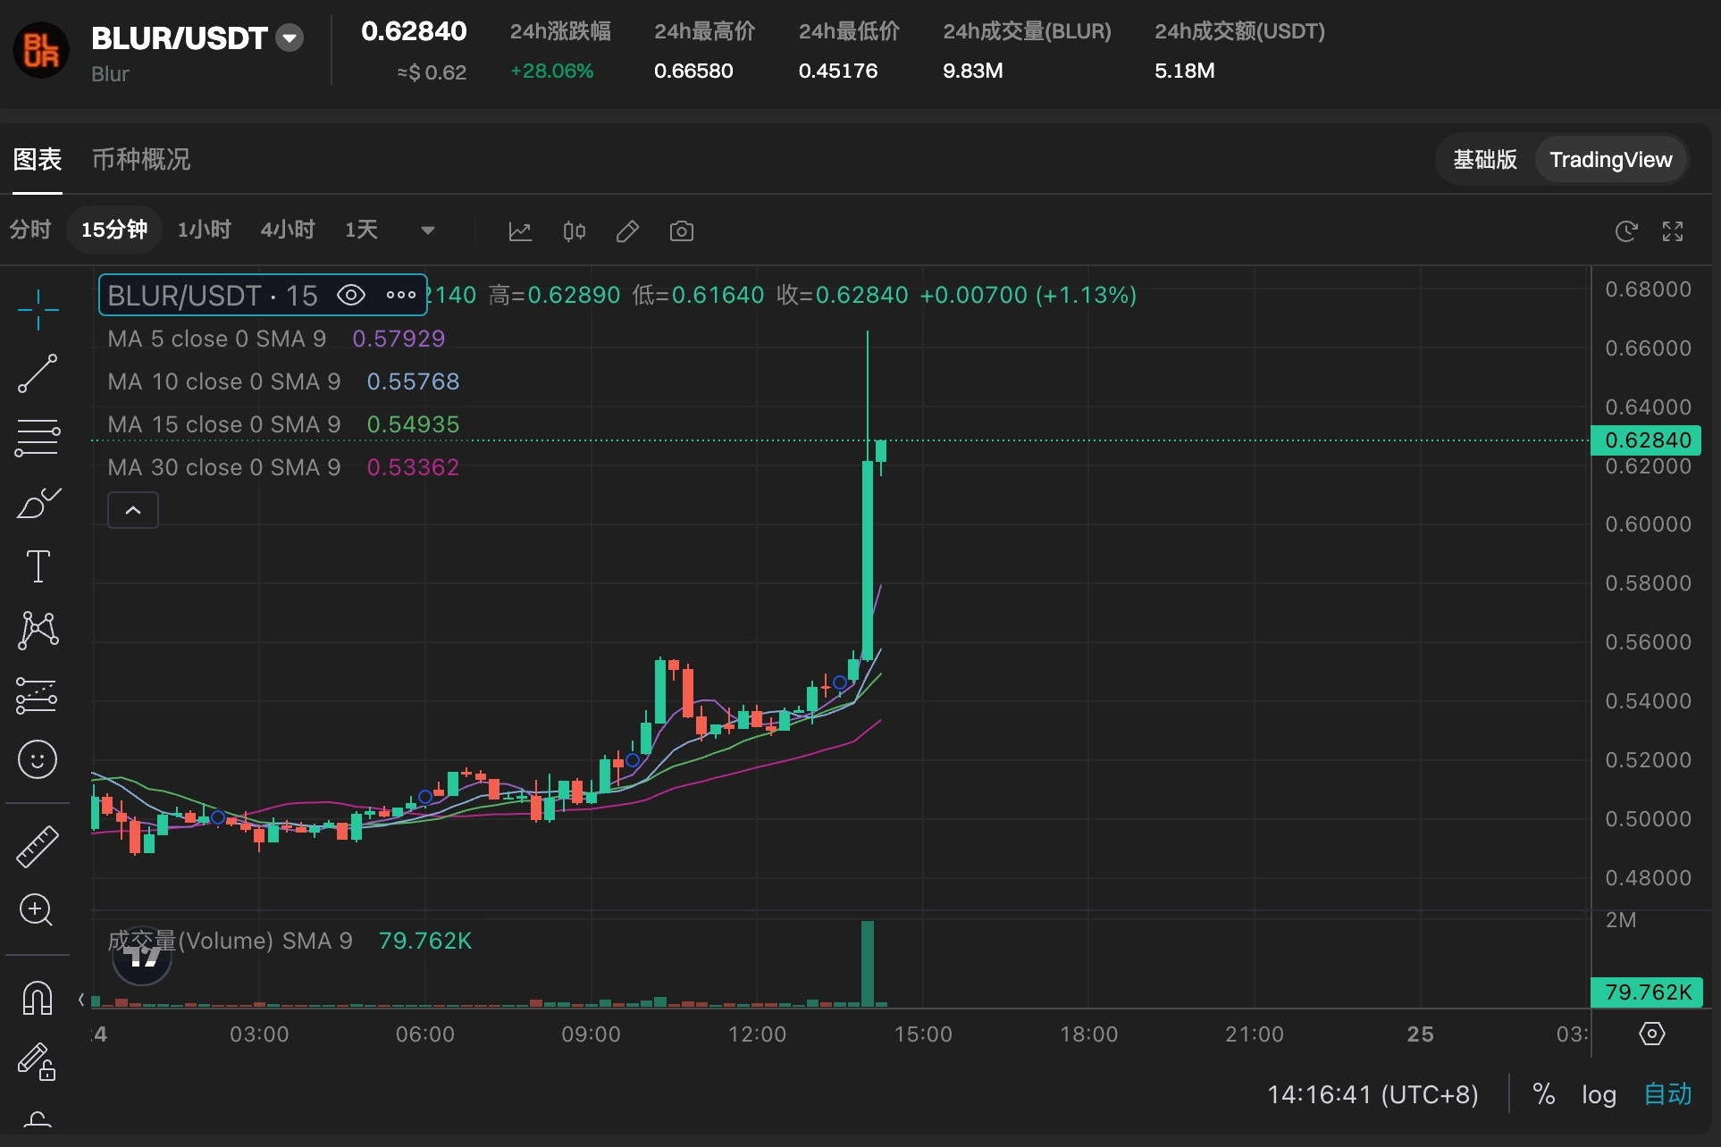Expand more timeframe options dropdown

428,230
